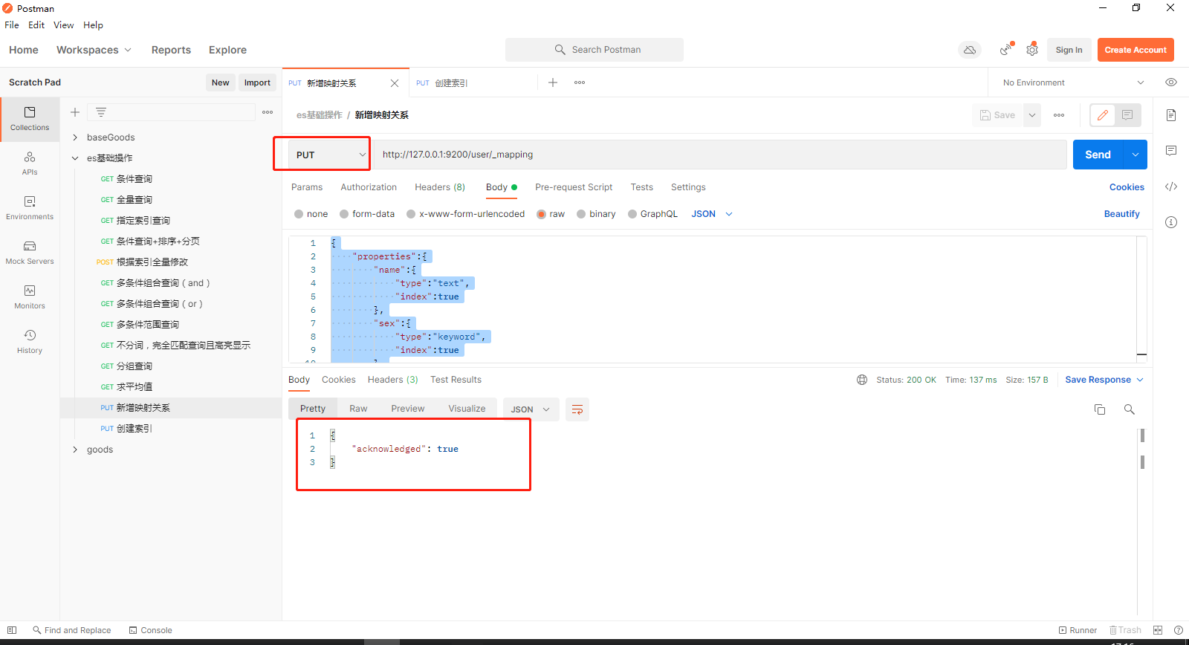Open the History sidebar panel
The image size is (1189, 645).
pyautogui.click(x=30, y=342)
